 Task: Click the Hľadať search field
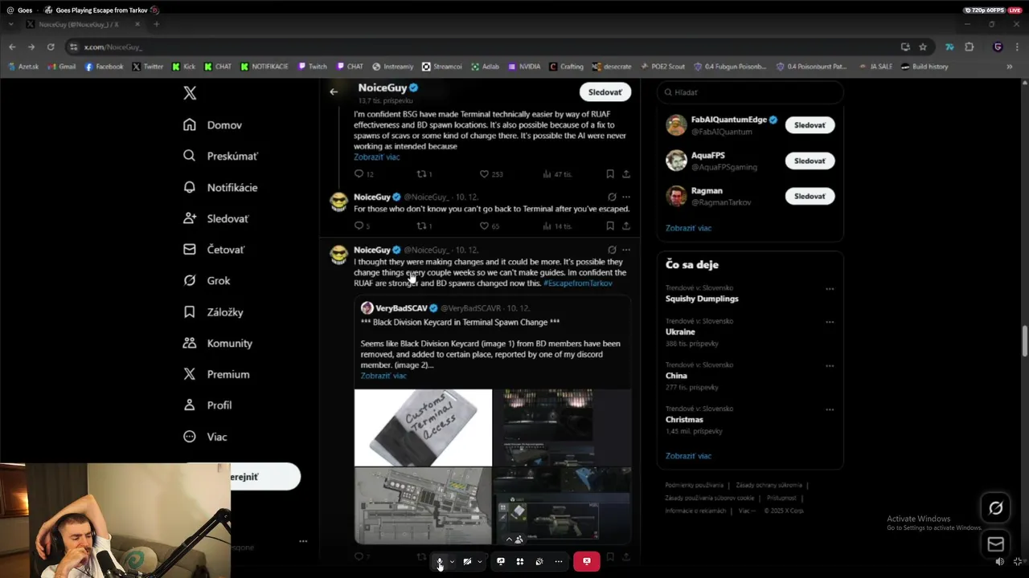pos(750,92)
